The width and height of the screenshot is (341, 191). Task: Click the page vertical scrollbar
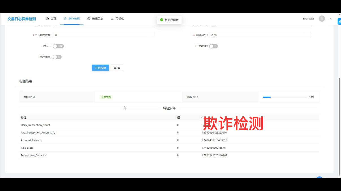point(340,126)
